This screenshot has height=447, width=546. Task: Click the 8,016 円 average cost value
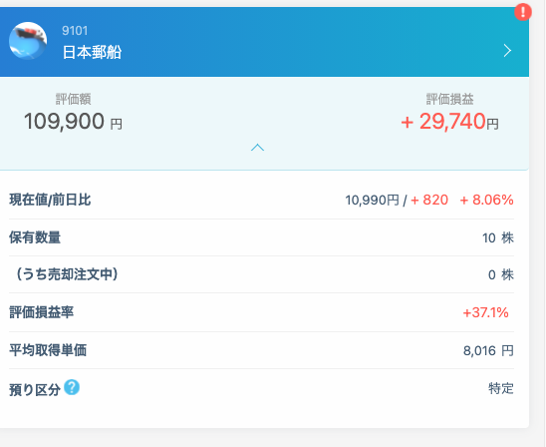[488, 350]
